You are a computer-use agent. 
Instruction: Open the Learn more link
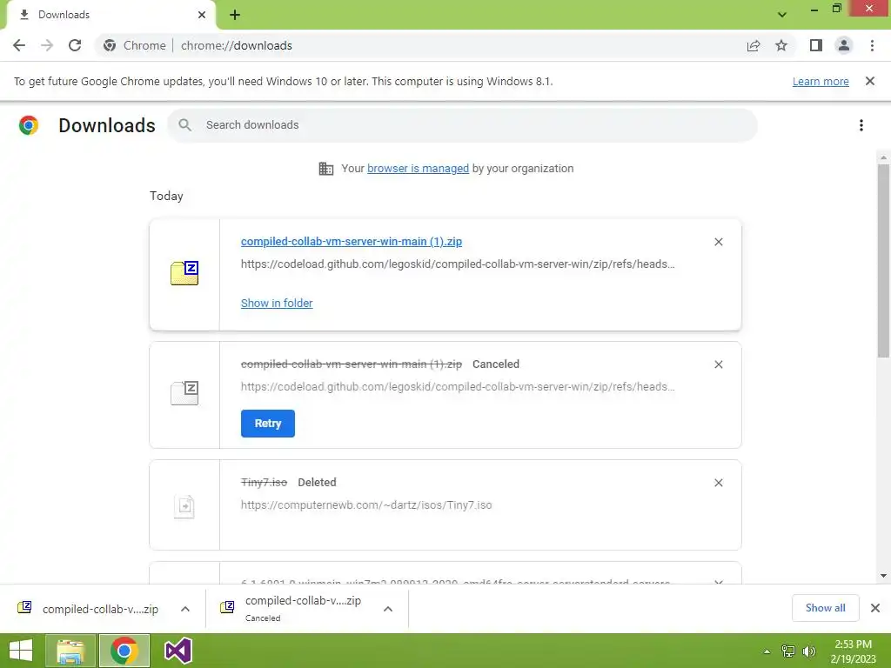821,81
